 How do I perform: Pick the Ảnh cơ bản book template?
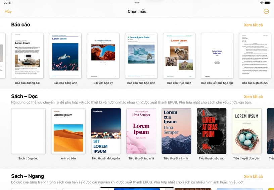click(x=68, y=131)
